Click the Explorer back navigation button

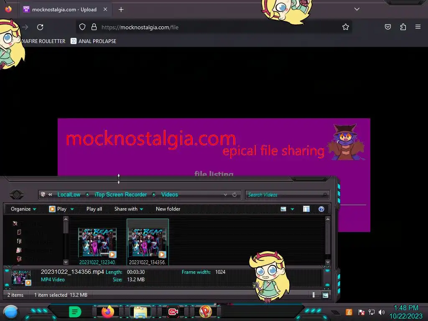17,195
